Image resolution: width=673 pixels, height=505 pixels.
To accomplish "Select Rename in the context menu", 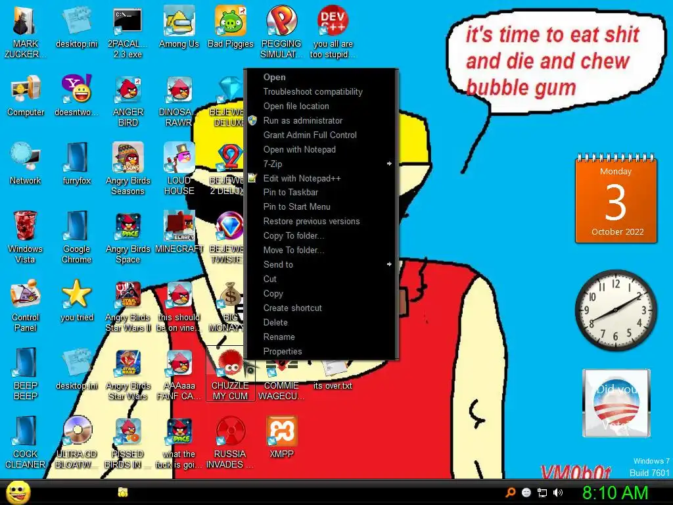I will (x=321, y=337).
